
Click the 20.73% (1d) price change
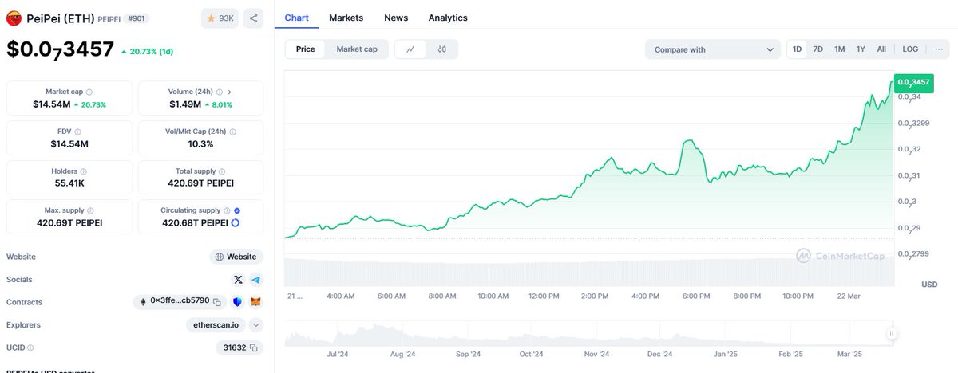[145, 51]
